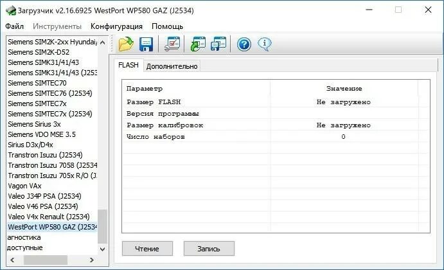Select Siemens SIMK31/41/43 (J2534) entry

(x=53, y=73)
